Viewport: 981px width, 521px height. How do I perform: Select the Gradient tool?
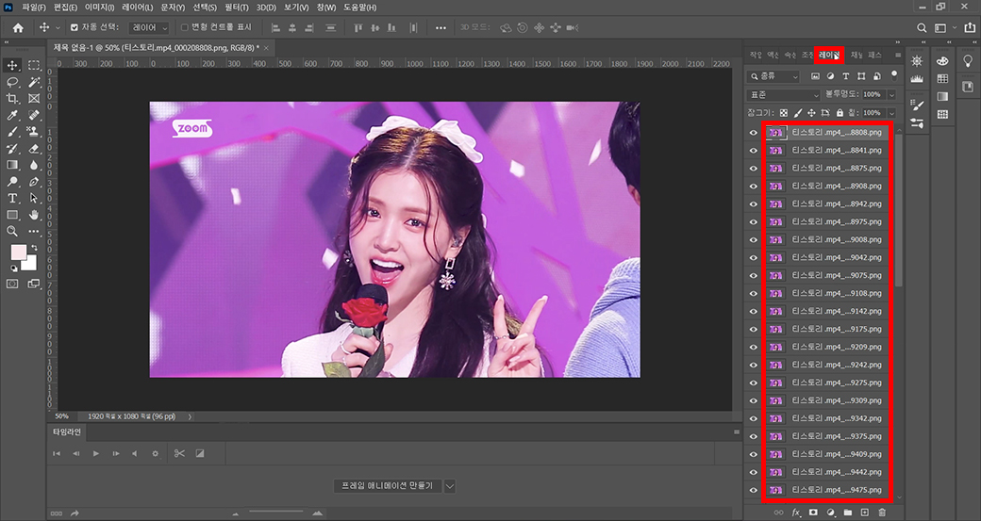pyautogui.click(x=12, y=165)
